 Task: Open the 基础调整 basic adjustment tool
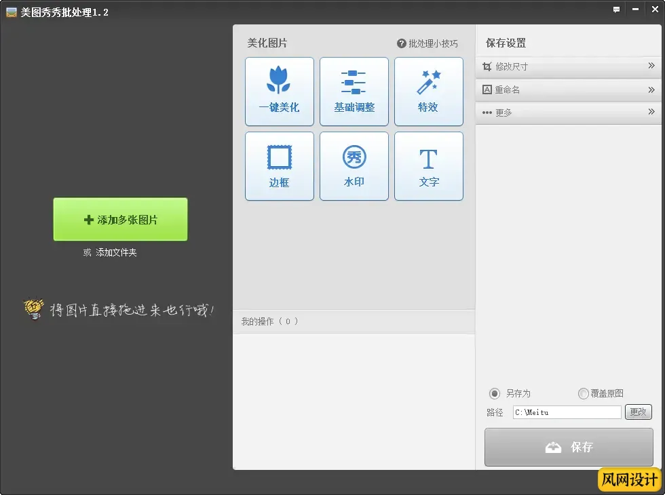coord(354,92)
